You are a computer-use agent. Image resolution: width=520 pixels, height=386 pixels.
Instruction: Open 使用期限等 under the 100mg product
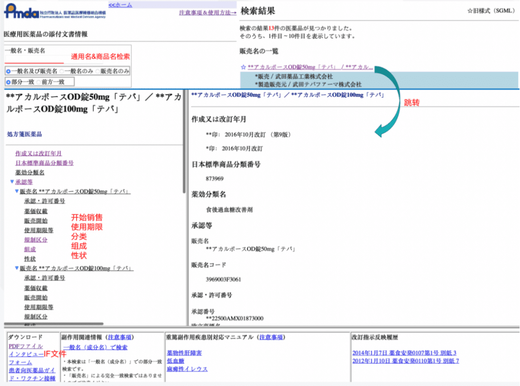[39, 307]
